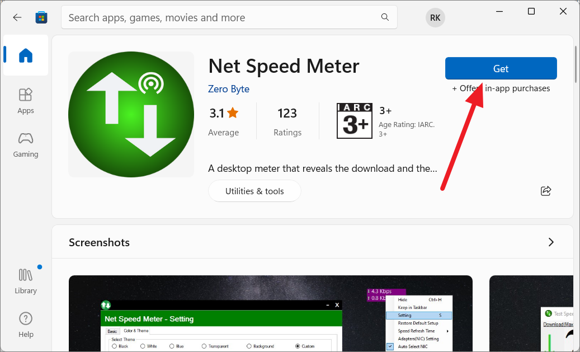Click the vertical scrollbar
The image size is (580, 352).
[576, 64]
